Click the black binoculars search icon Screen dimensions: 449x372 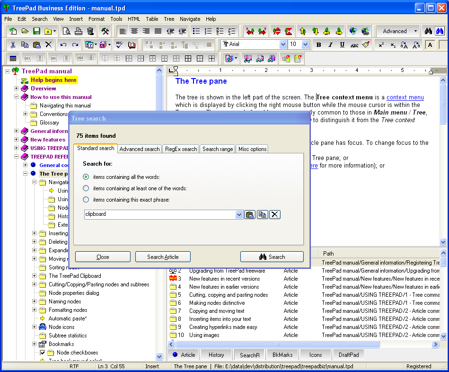428,31
